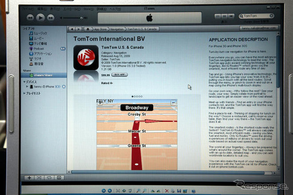Select ラジオ in the library
Image resolution: width=293 pixels, height=195 pixels.
coord(35,59)
